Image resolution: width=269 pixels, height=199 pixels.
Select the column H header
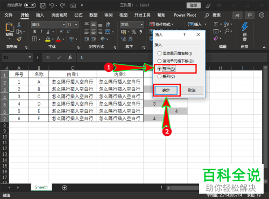(221, 68)
